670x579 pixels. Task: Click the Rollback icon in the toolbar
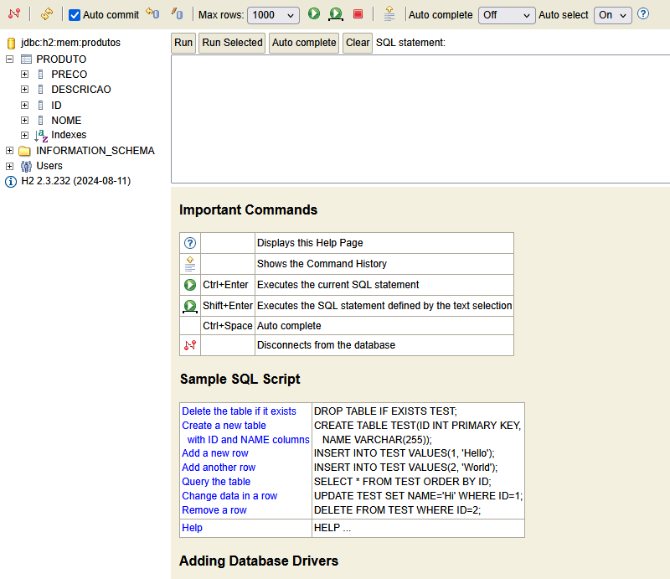coord(152,13)
